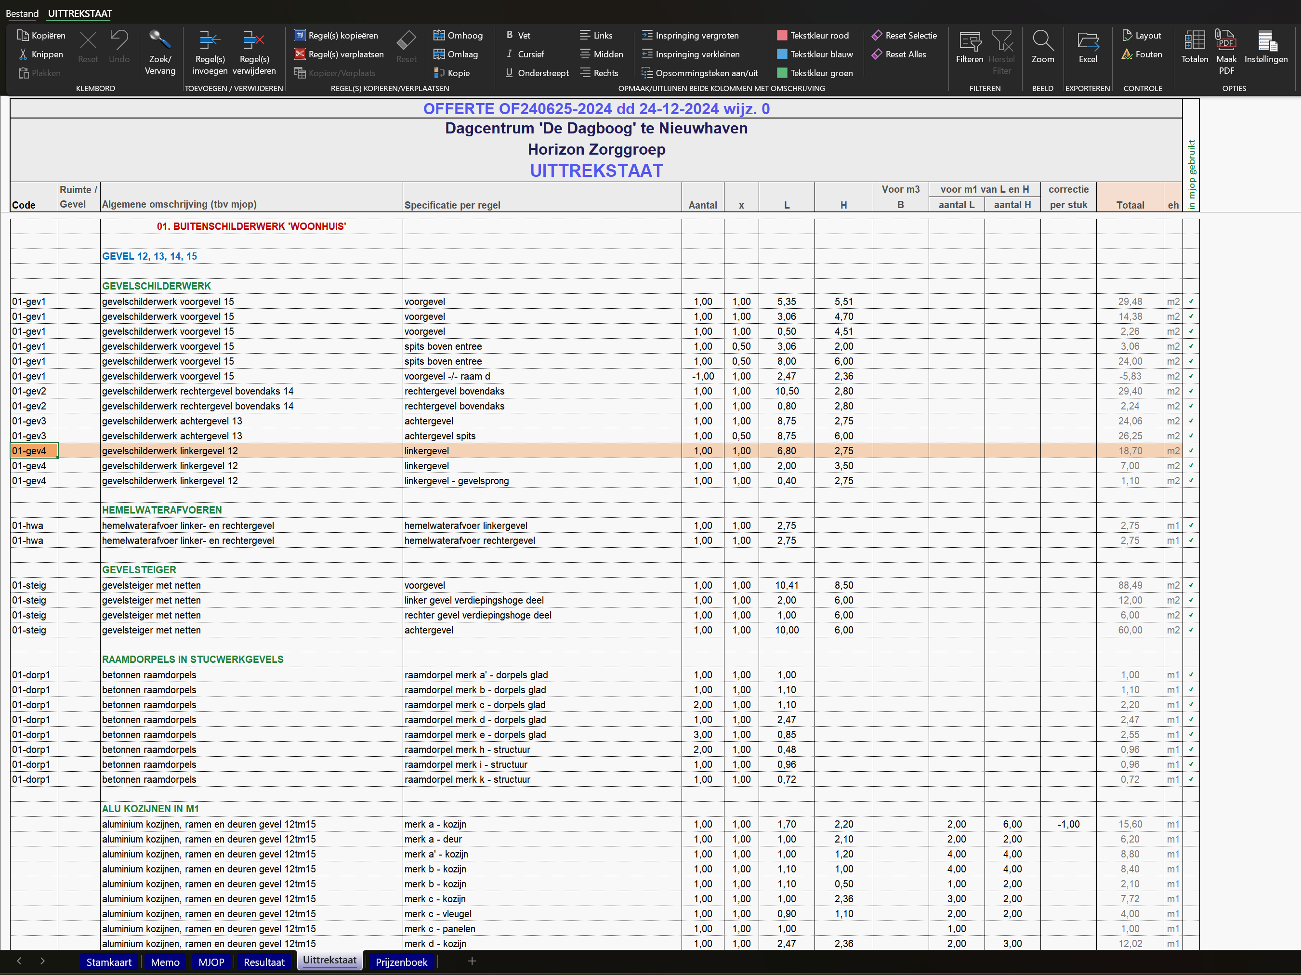Viewport: 1301px width, 975px height.
Task: Switch to the Prijzenboek sheet tab
Action: click(401, 962)
